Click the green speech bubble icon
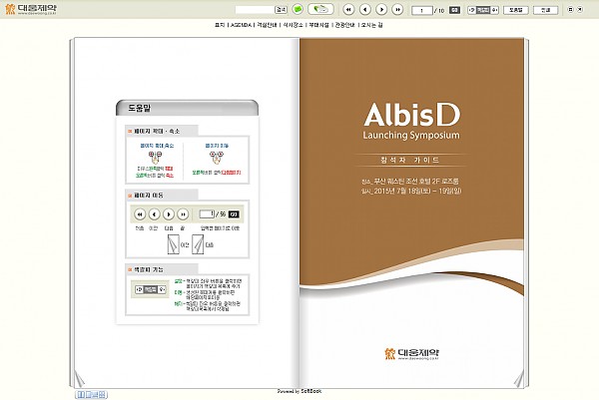599x400 pixels. click(298, 9)
